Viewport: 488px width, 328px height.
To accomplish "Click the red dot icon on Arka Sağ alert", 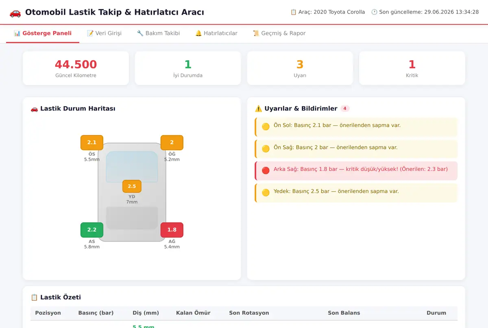I will (x=266, y=171).
